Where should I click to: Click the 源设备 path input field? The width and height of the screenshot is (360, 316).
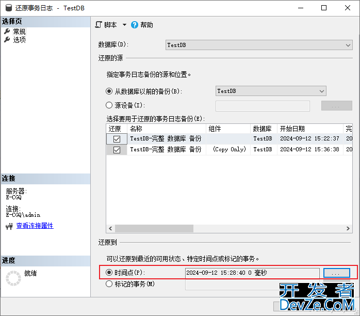[263, 106]
